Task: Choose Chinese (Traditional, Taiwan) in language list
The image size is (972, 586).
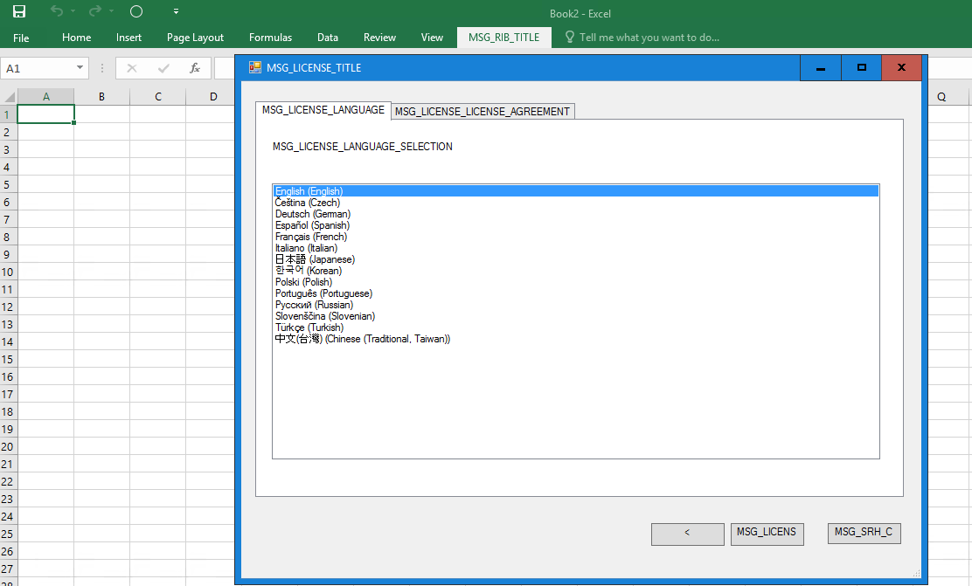Action: tap(576, 339)
